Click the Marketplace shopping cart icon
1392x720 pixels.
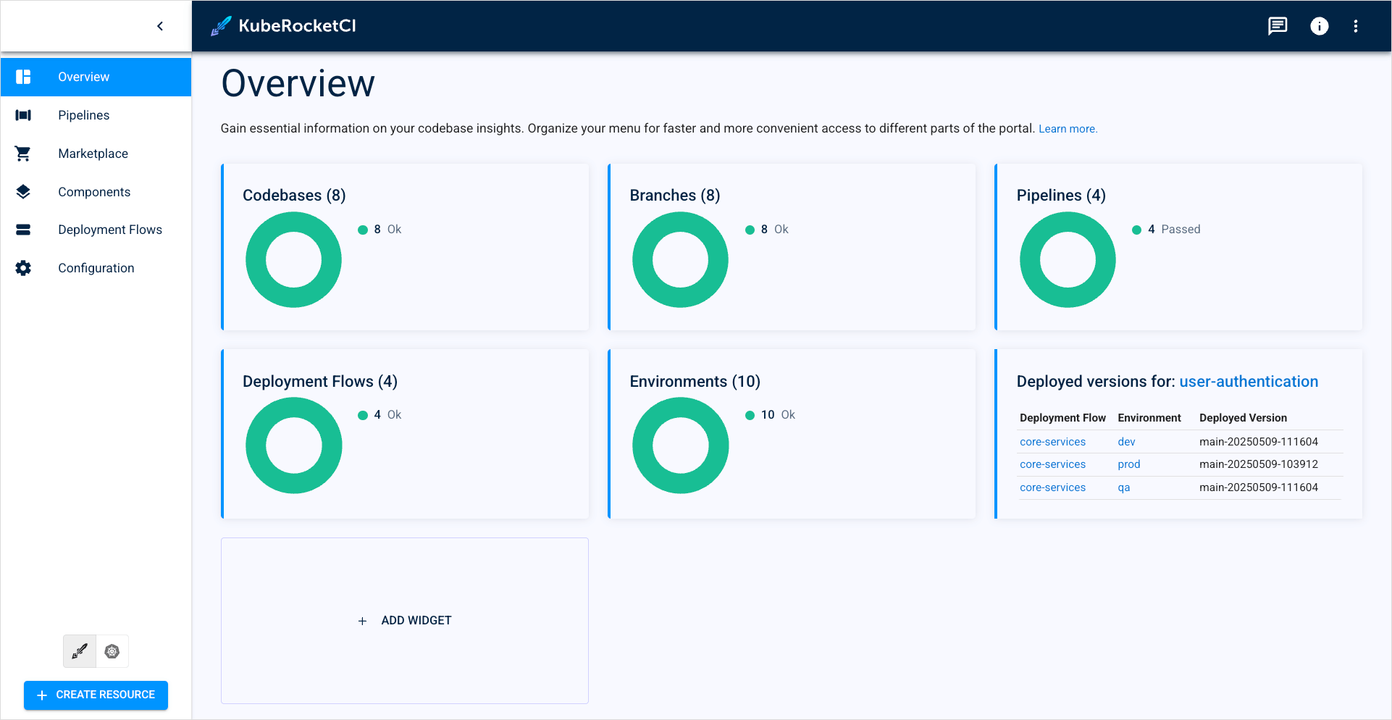23,154
